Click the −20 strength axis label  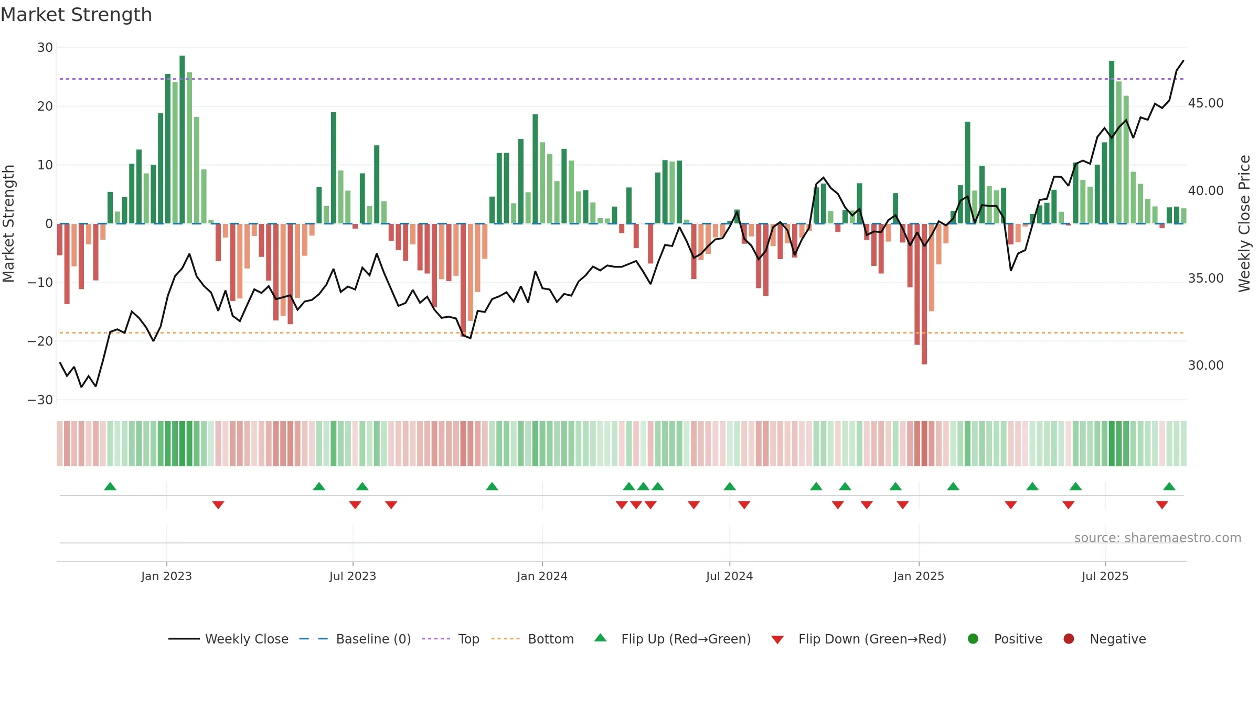(40, 341)
